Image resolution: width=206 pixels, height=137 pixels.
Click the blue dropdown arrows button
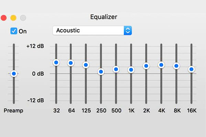(x=128, y=30)
